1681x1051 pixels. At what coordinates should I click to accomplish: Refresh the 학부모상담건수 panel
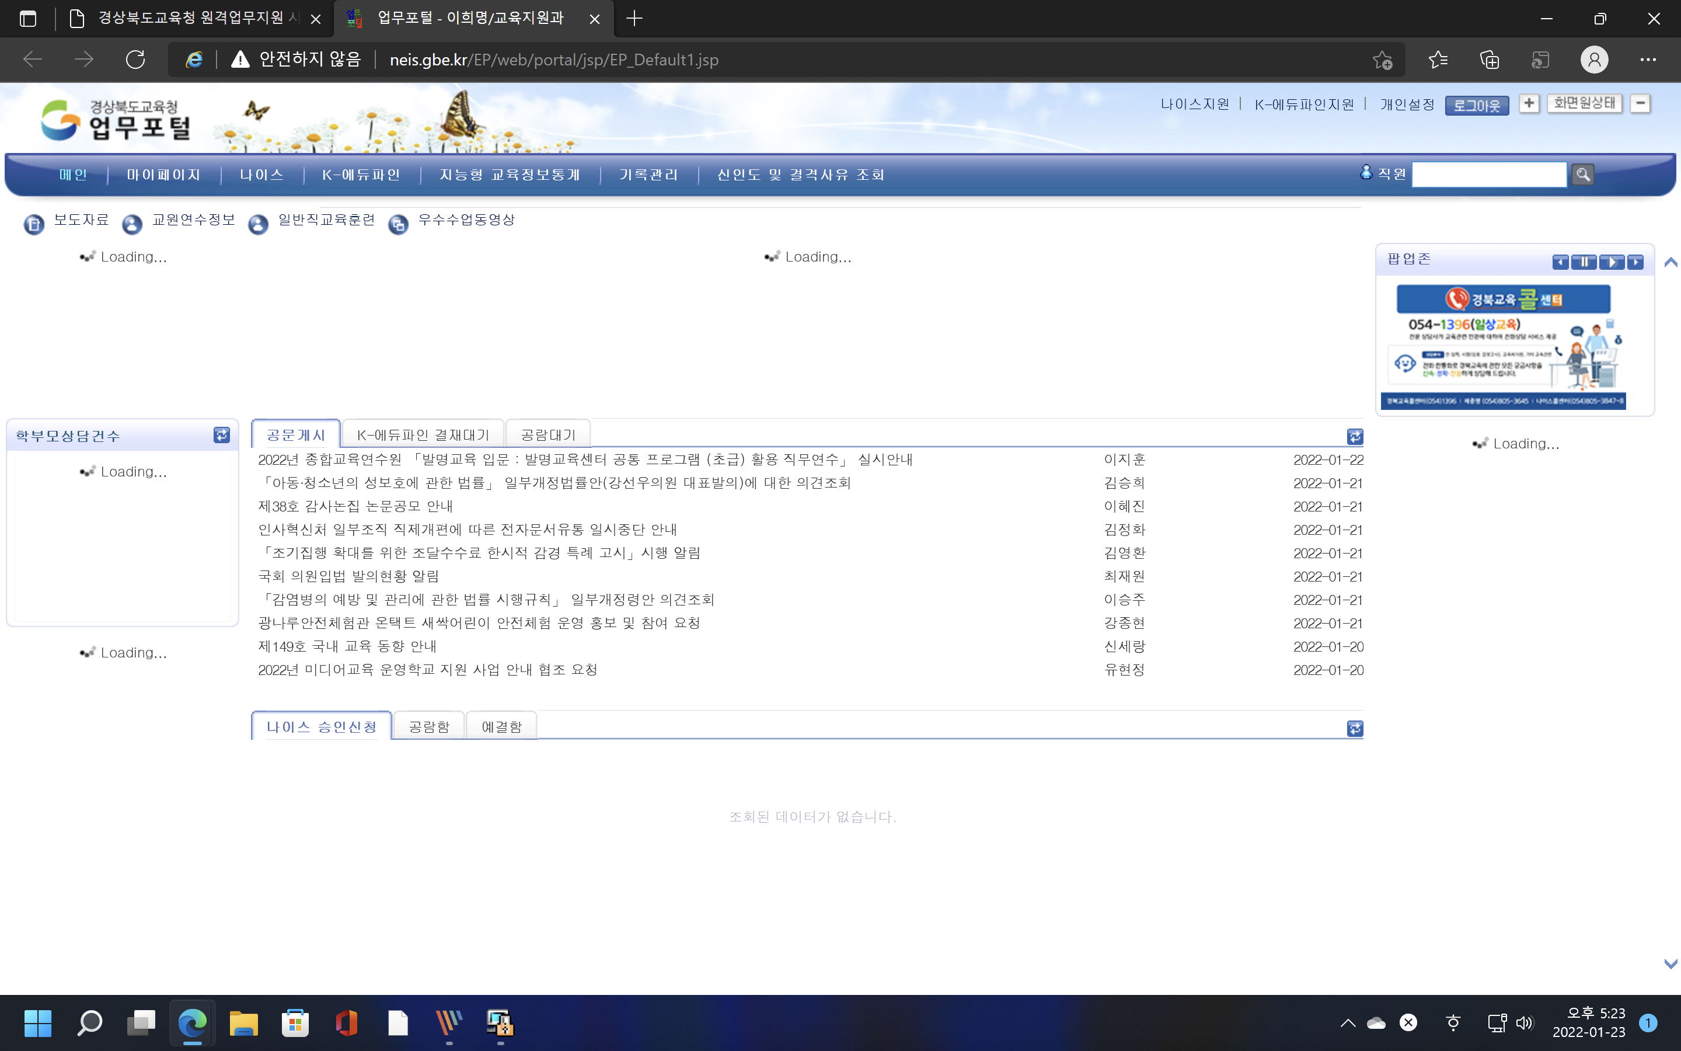point(222,435)
